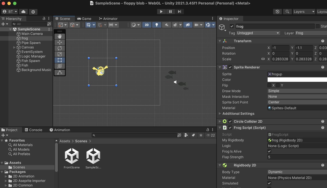This screenshot has height=188, width=327.
Task: Open tool handle position dropdown
Action: (62, 25)
